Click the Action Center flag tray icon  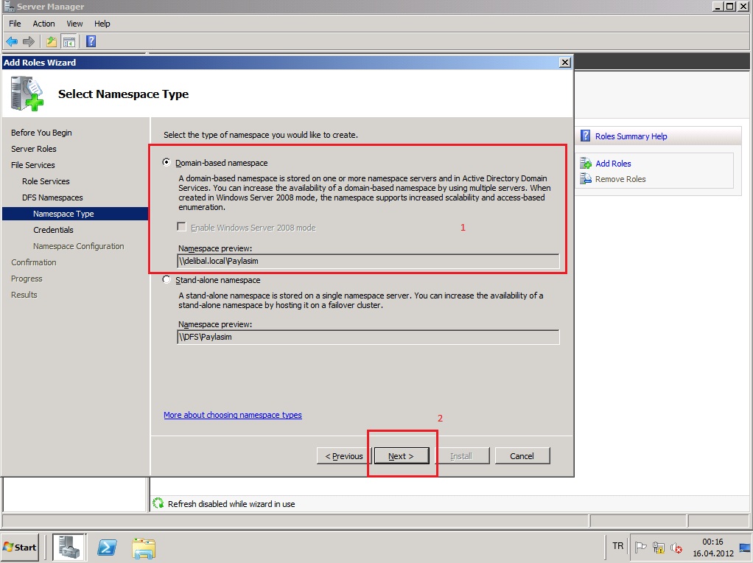point(641,547)
